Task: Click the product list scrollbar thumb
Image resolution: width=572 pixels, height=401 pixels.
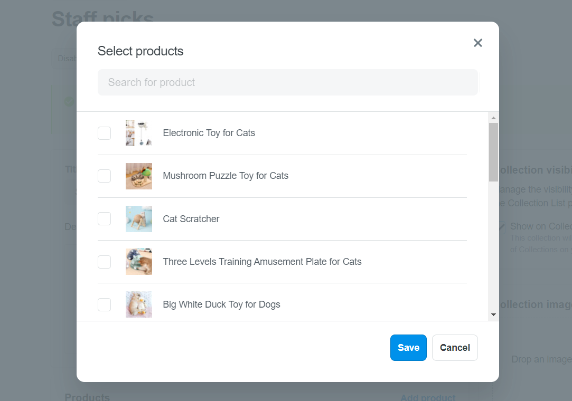Action: (x=493, y=152)
